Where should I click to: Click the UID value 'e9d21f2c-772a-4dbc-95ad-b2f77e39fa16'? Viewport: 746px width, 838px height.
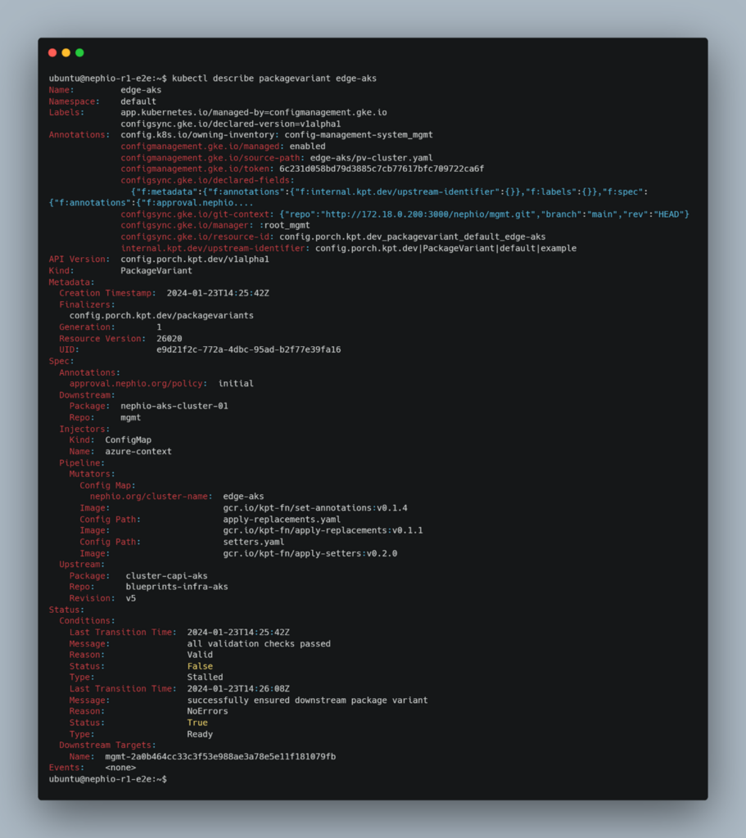tap(248, 350)
